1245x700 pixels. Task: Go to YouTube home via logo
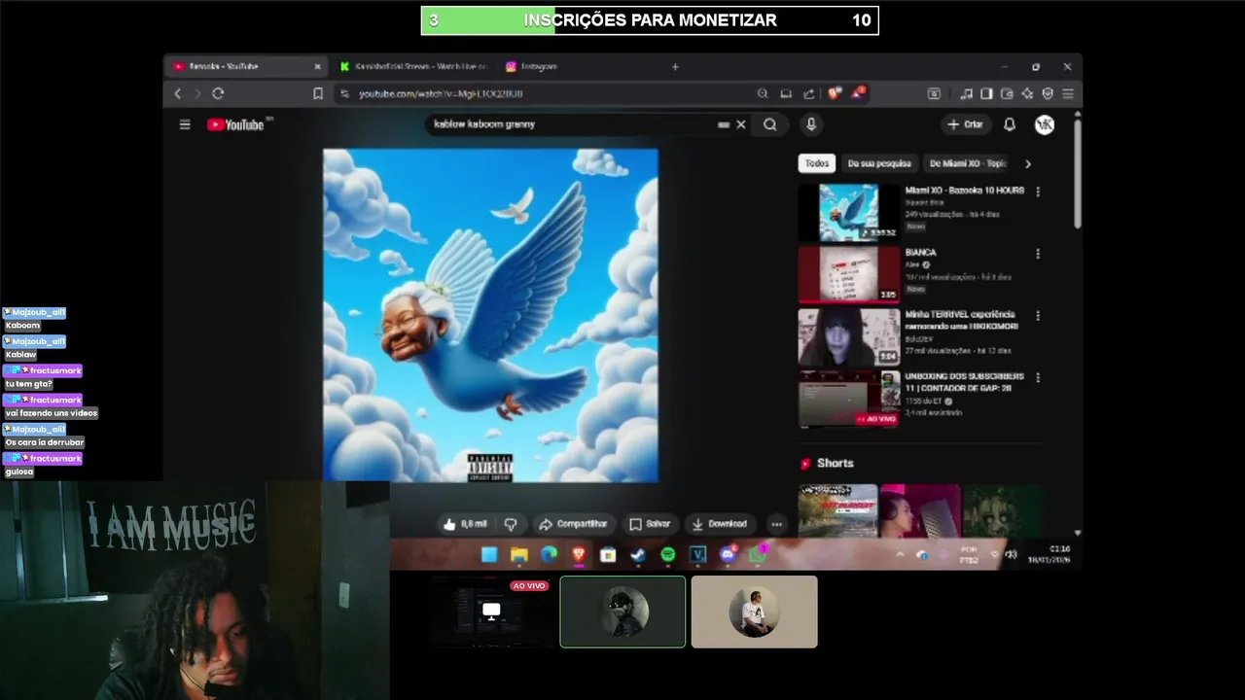coord(236,124)
